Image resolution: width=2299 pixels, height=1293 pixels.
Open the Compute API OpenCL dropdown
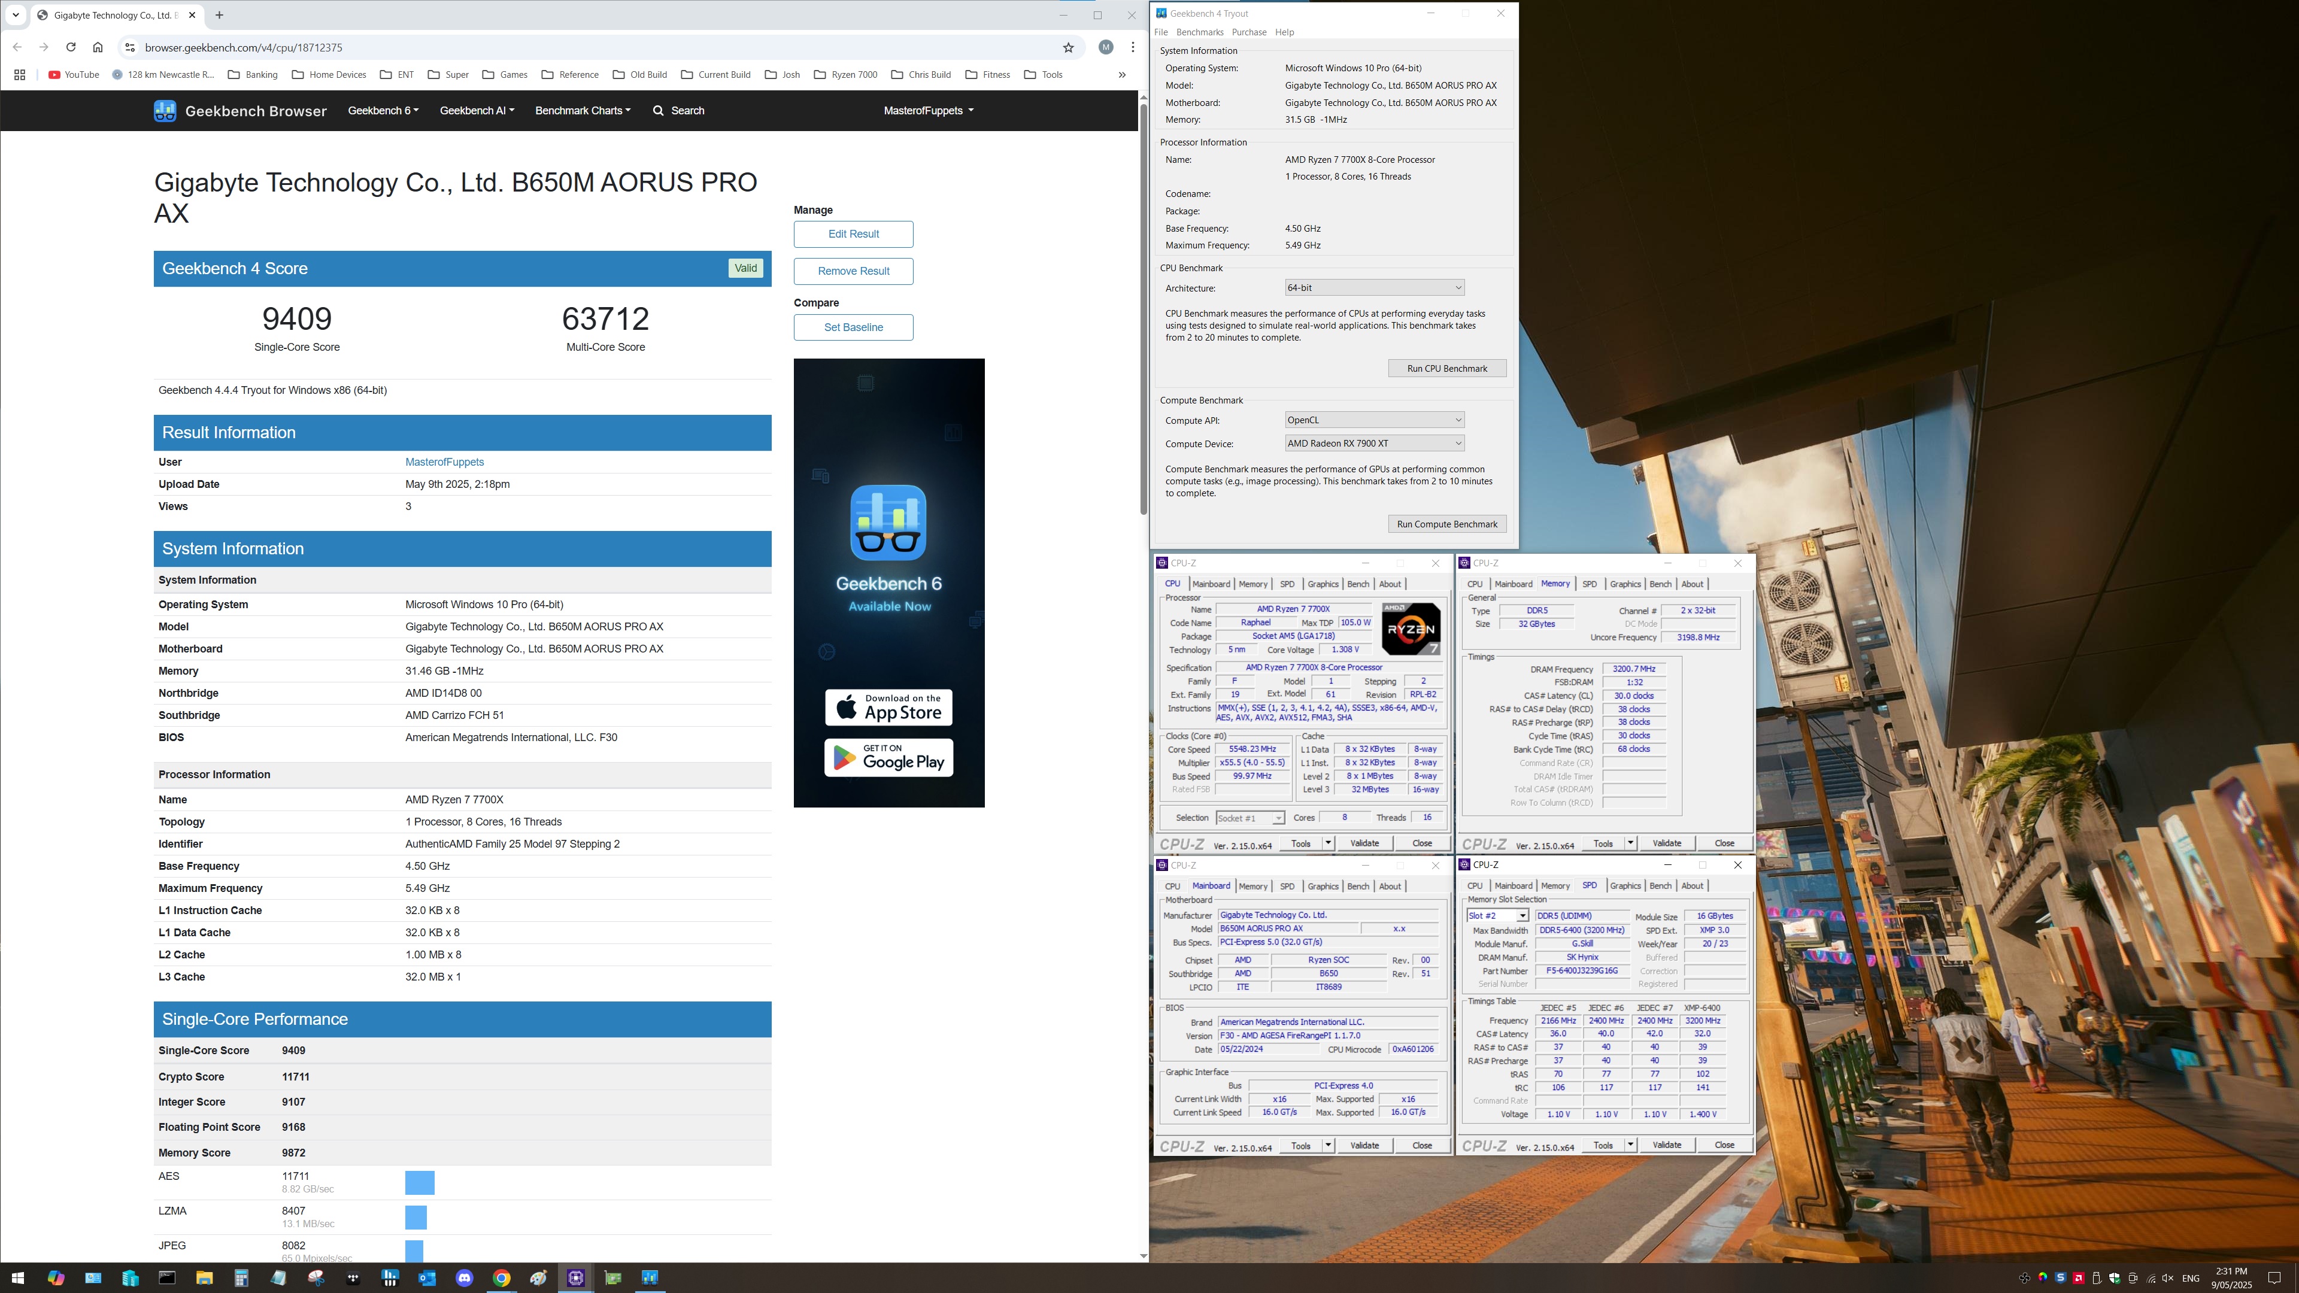(x=1375, y=420)
